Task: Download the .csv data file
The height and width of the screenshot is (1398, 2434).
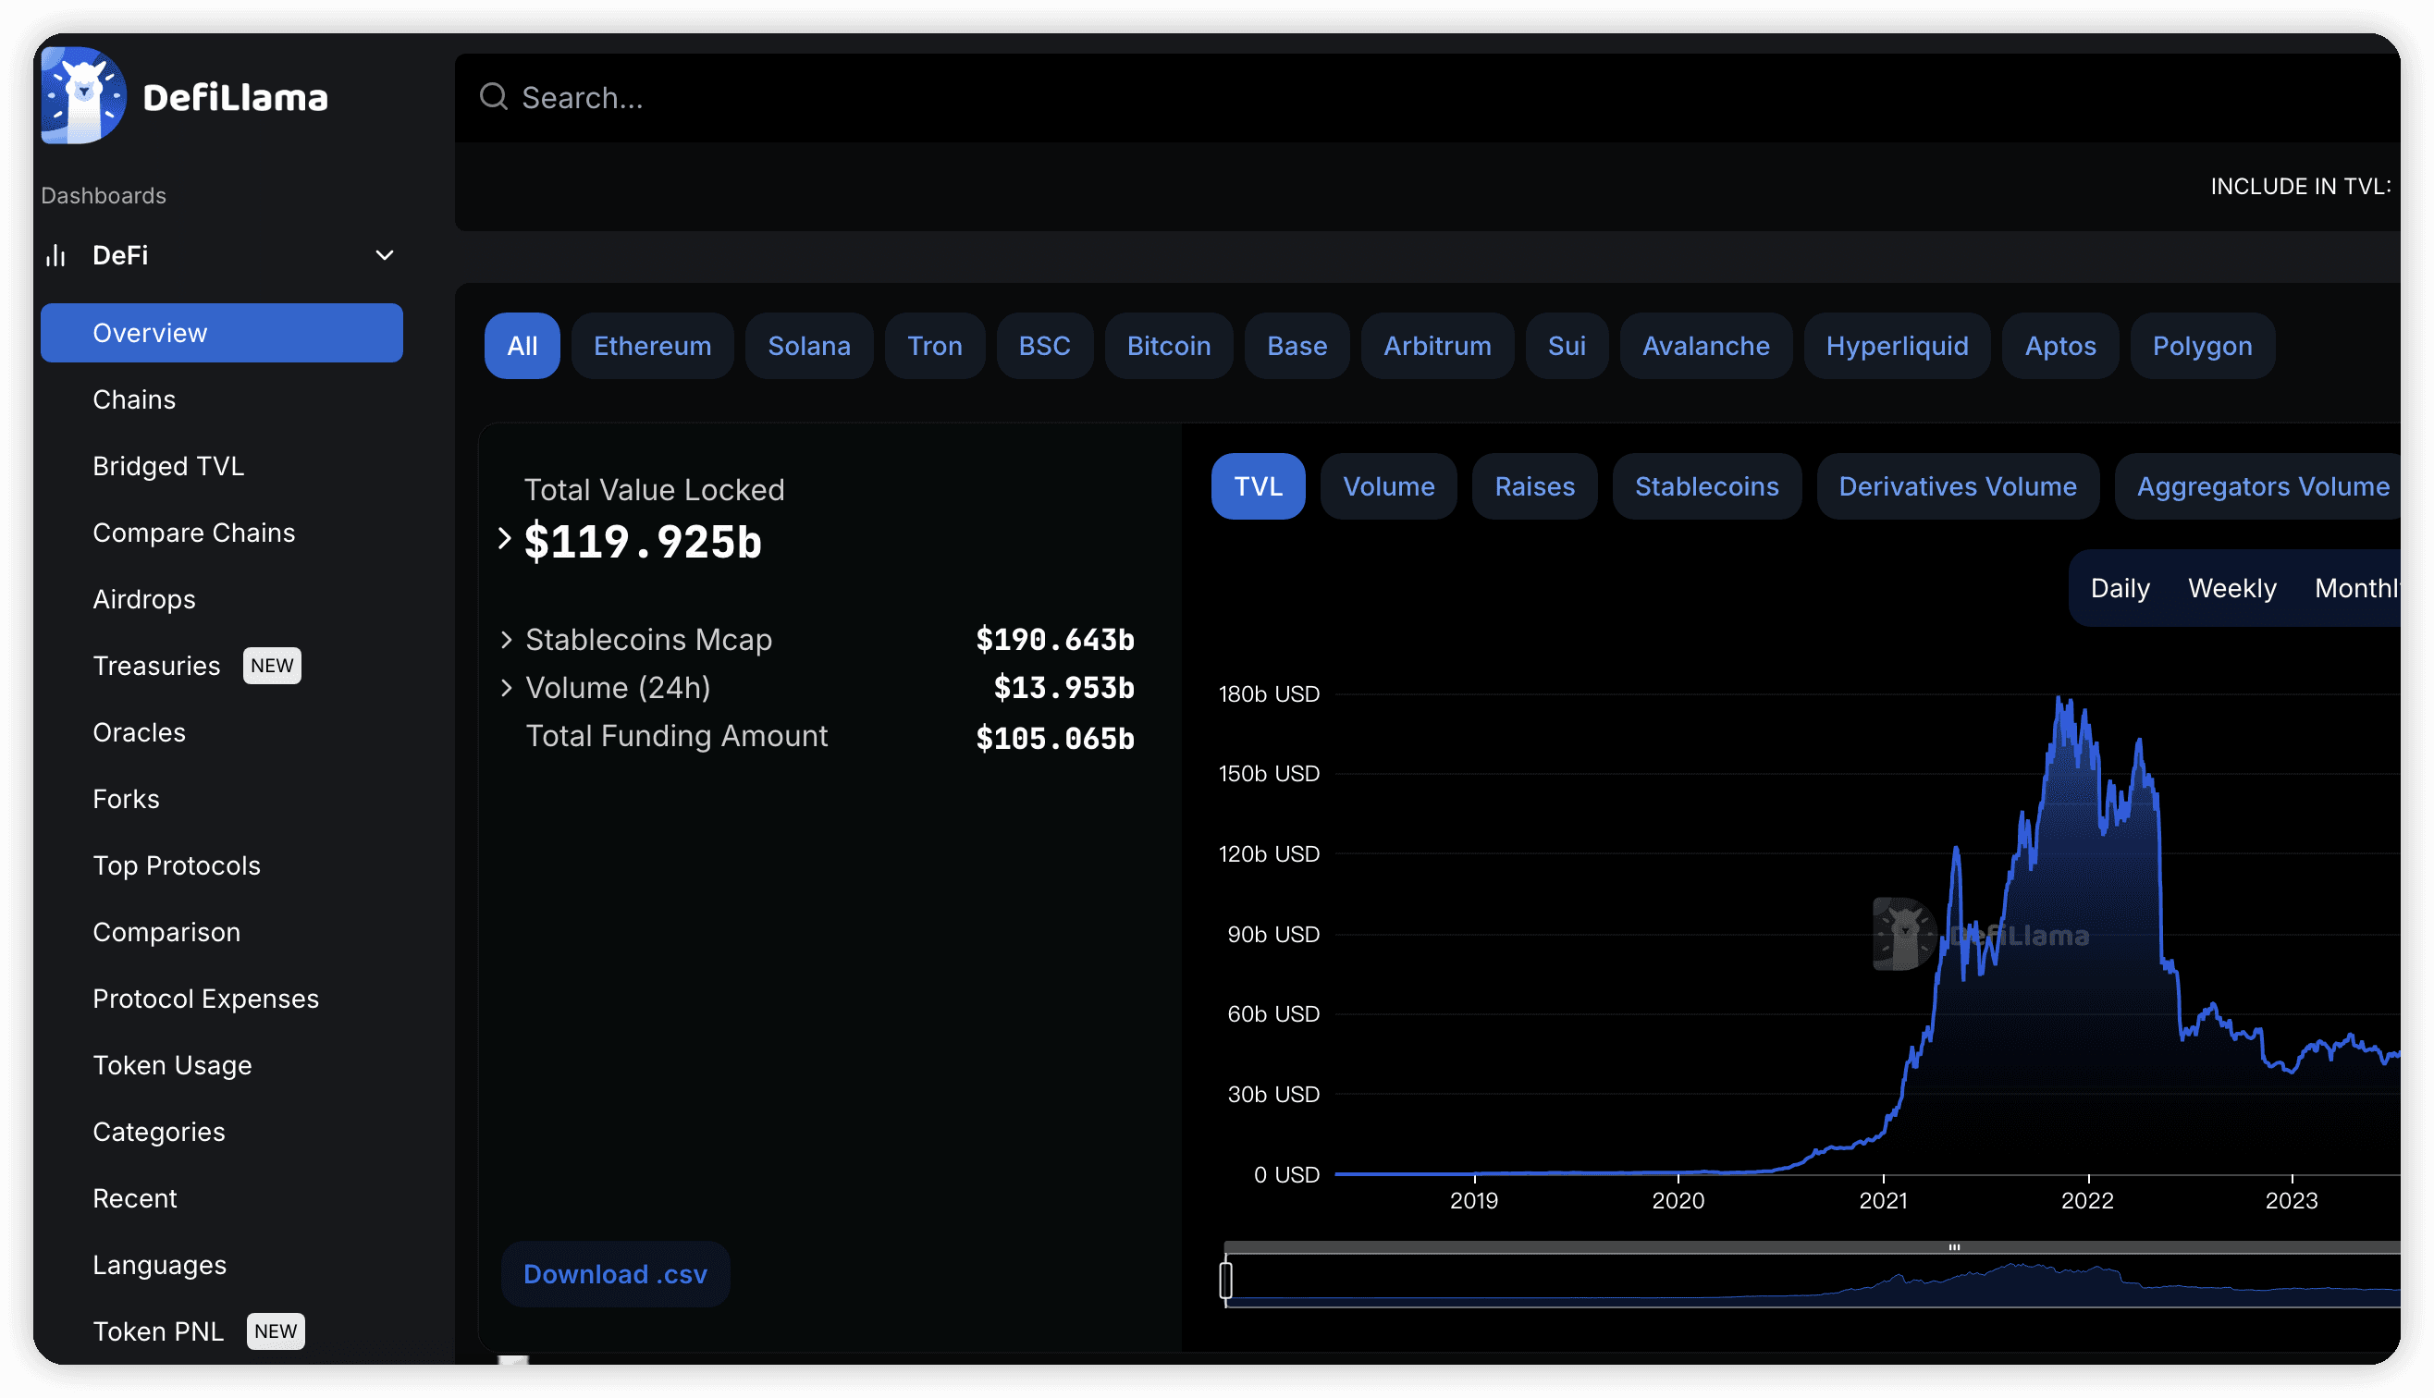Action: 614,1274
